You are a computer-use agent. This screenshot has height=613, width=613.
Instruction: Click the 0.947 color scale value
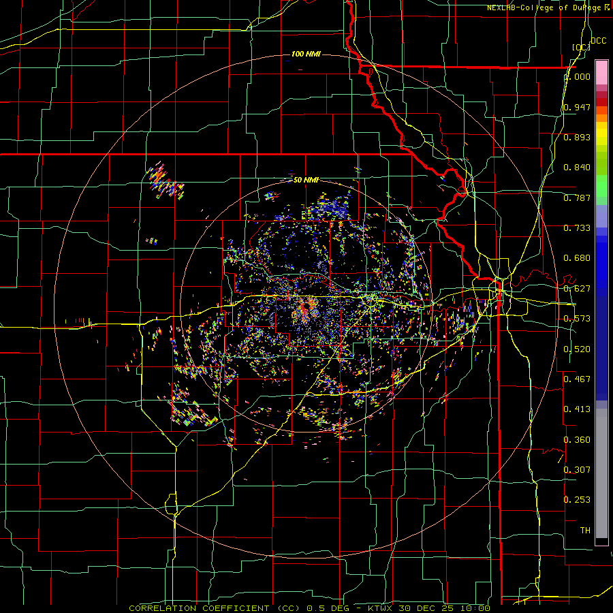(577, 107)
